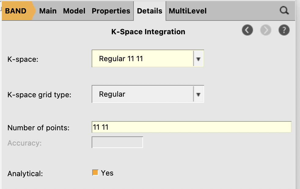Open the search function
Viewport: 300px width, 189px height.
point(284,10)
